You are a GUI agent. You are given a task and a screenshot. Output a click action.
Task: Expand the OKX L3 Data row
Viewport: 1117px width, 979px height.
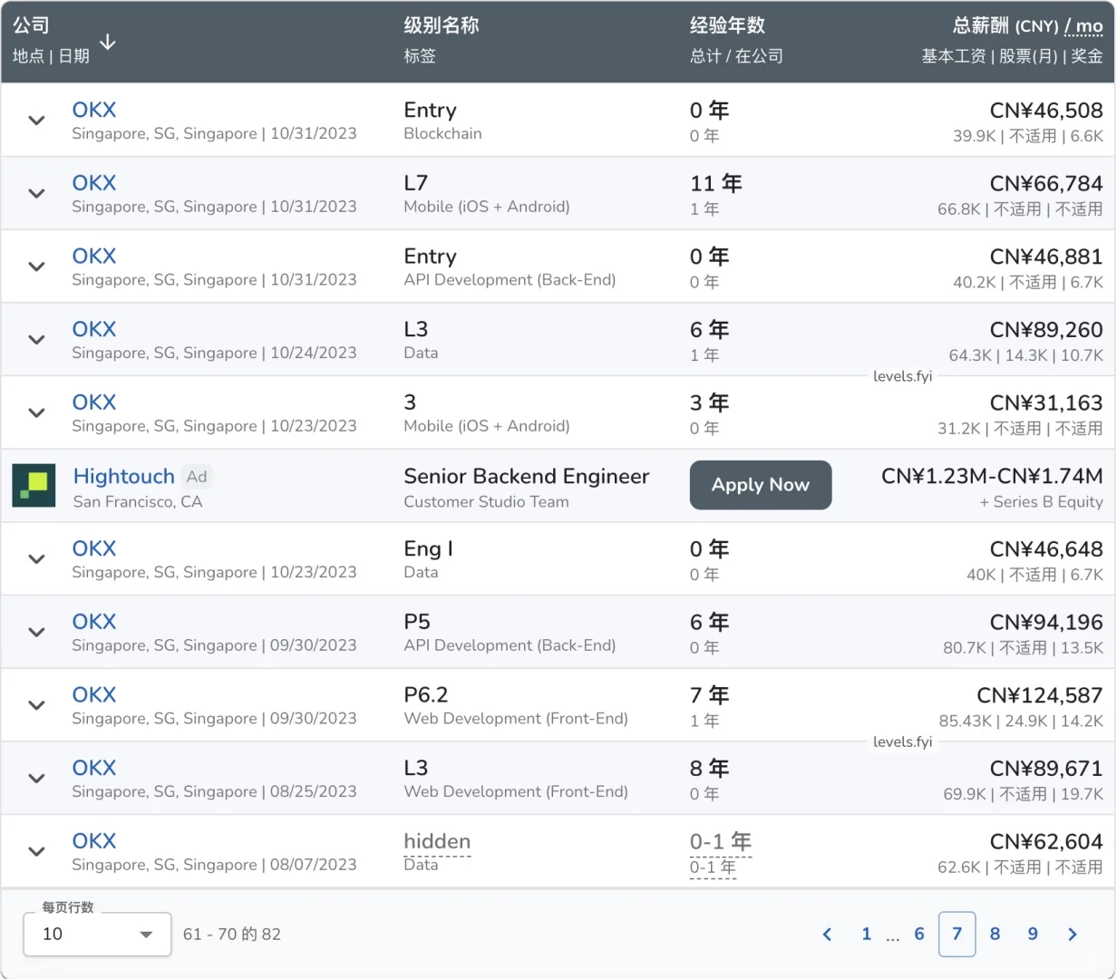pyautogui.click(x=36, y=340)
